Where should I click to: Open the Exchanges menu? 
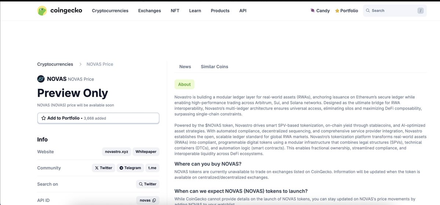(150, 11)
